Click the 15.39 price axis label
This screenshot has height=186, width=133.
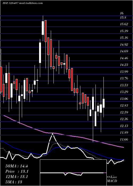click(x=124, y=31)
